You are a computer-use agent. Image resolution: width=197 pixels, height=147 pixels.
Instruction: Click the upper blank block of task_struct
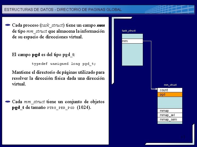pos(132,36)
